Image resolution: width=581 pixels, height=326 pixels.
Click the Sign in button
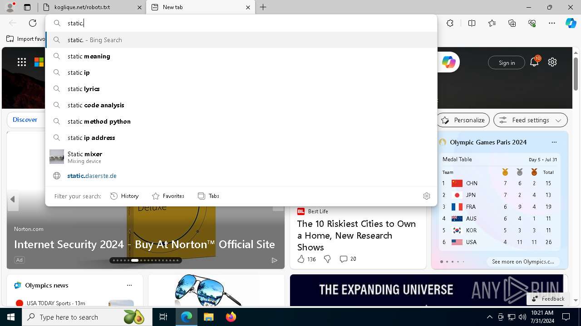pyautogui.click(x=507, y=62)
